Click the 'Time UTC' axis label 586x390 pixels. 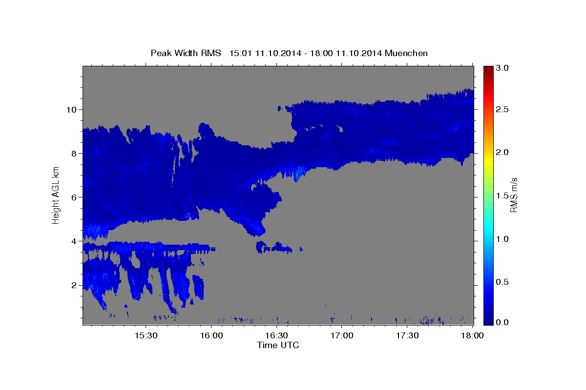coord(278,345)
